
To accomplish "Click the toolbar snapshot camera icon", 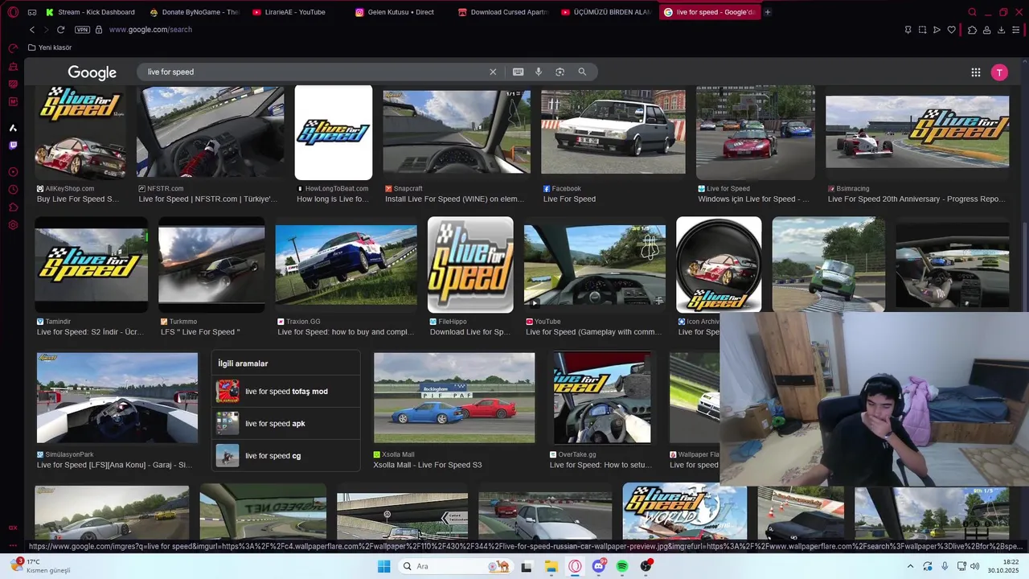I will pyautogui.click(x=922, y=30).
